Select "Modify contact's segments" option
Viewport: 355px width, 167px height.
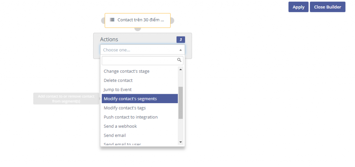(130, 99)
